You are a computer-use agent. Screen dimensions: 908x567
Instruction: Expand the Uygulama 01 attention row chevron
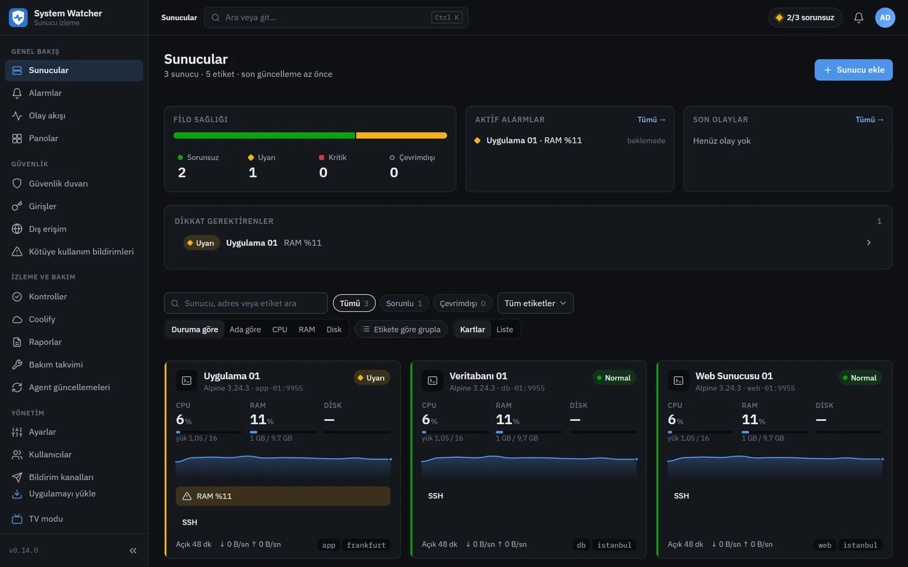pyautogui.click(x=868, y=243)
